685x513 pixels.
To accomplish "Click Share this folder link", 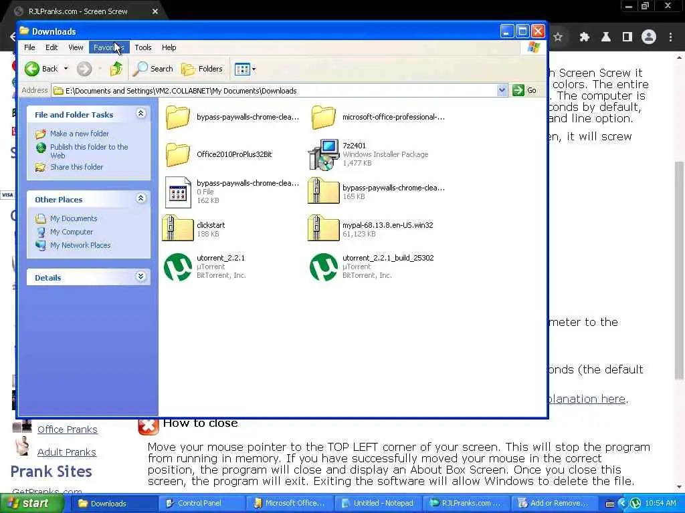I will [76, 167].
